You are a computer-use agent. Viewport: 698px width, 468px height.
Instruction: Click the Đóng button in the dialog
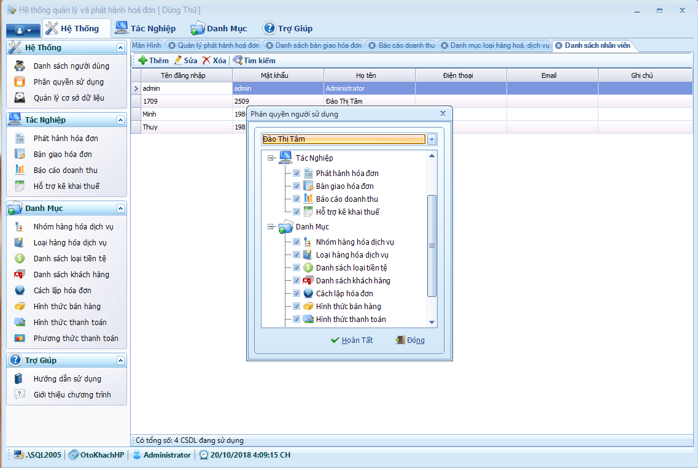click(410, 340)
